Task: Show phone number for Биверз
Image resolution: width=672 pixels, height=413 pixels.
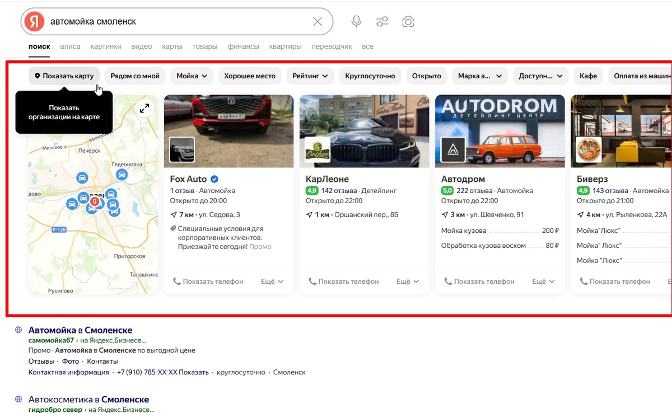Action: (x=615, y=281)
